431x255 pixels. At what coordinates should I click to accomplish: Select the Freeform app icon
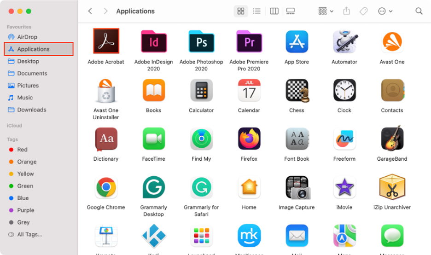click(x=344, y=139)
